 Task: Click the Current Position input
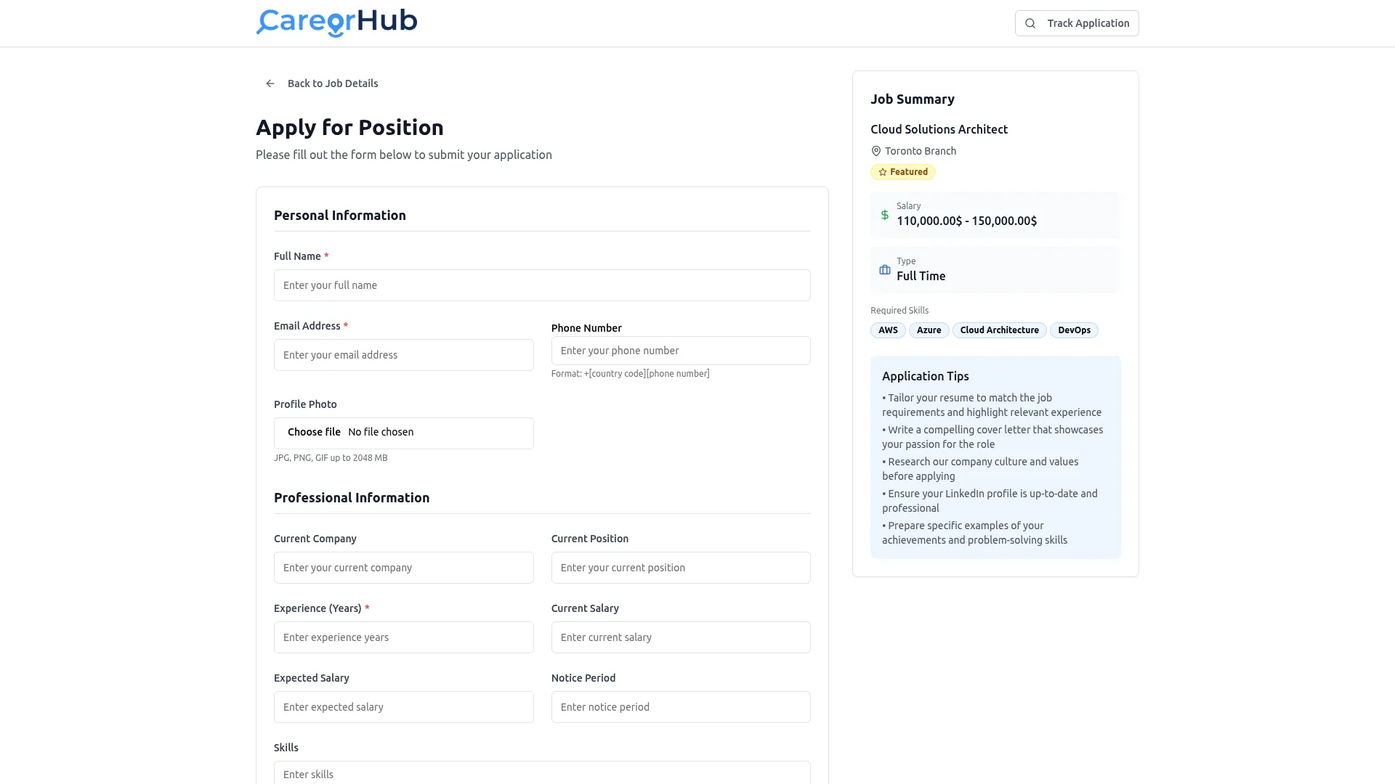tap(681, 568)
